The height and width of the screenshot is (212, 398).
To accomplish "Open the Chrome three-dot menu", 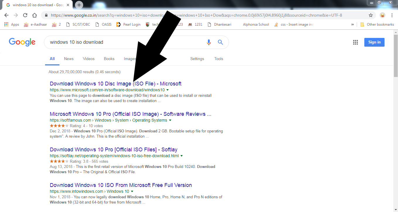I will (392, 15).
